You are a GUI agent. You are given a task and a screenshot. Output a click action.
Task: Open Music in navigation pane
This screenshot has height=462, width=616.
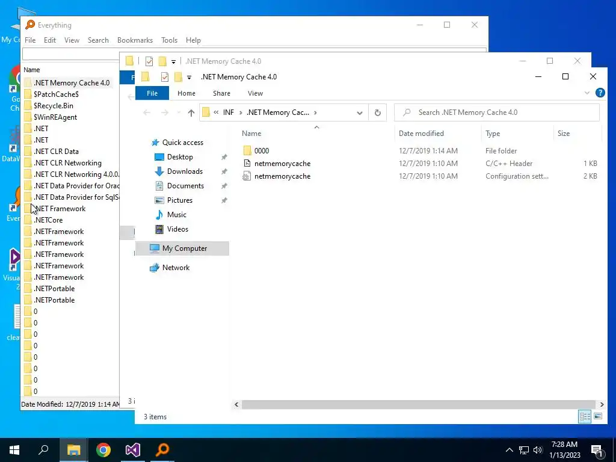[176, 215]
